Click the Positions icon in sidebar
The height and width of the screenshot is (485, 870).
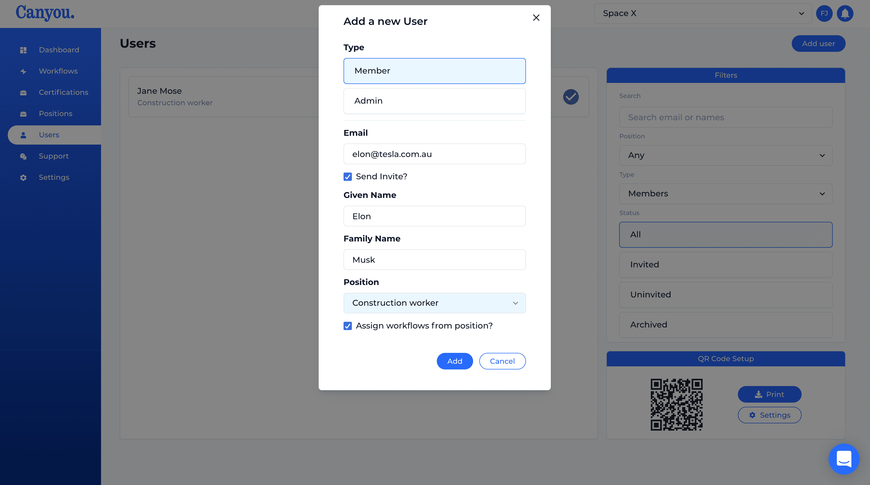click(23, 113)
